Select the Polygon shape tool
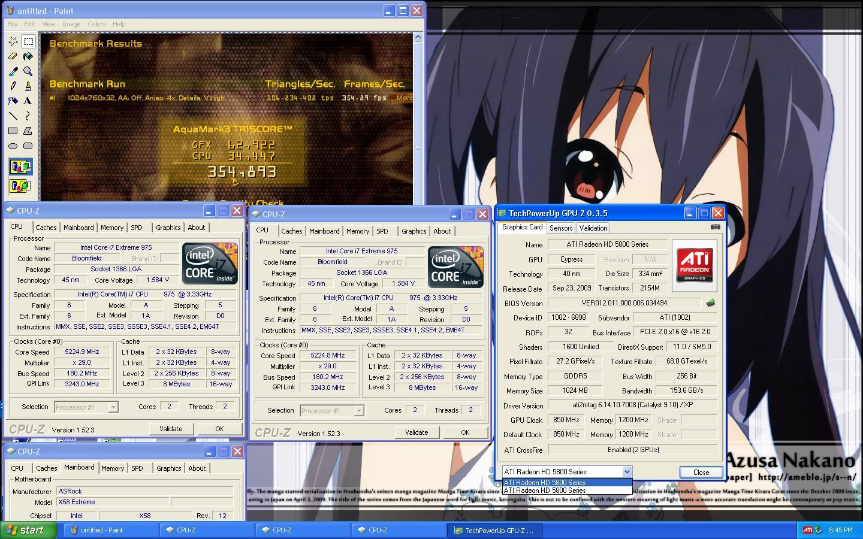 pos(28,131)
